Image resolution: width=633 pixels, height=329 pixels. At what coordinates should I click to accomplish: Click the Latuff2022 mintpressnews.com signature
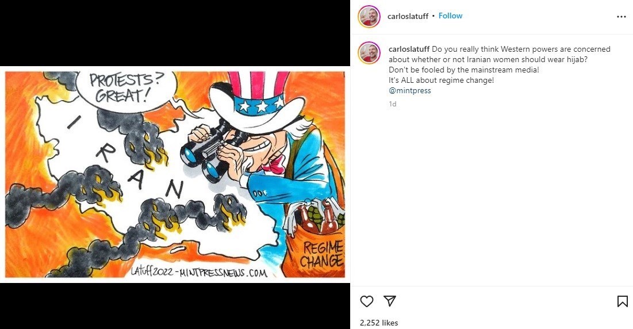[198, 271]
